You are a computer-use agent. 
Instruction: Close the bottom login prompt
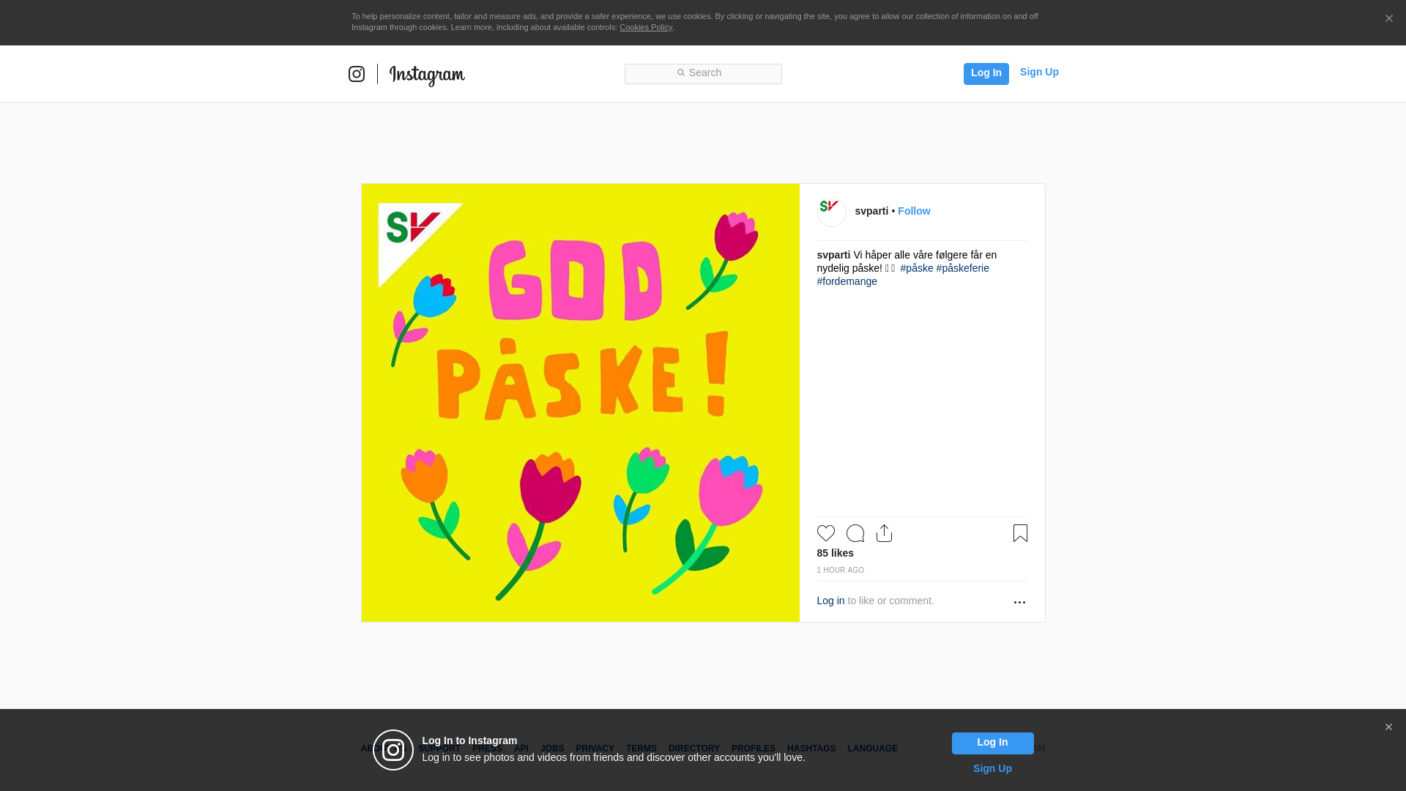tap(1388, 727)
